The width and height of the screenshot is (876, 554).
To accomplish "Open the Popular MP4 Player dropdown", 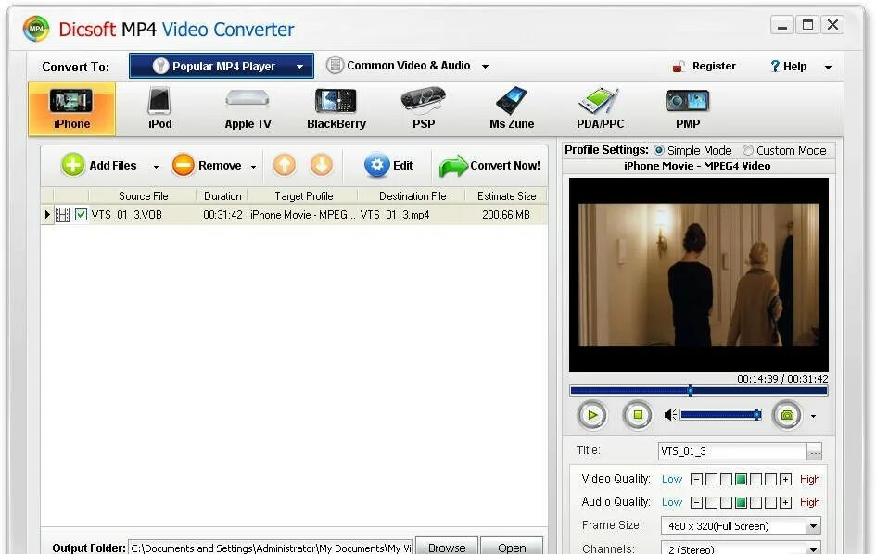I will [x=222, y=66].
